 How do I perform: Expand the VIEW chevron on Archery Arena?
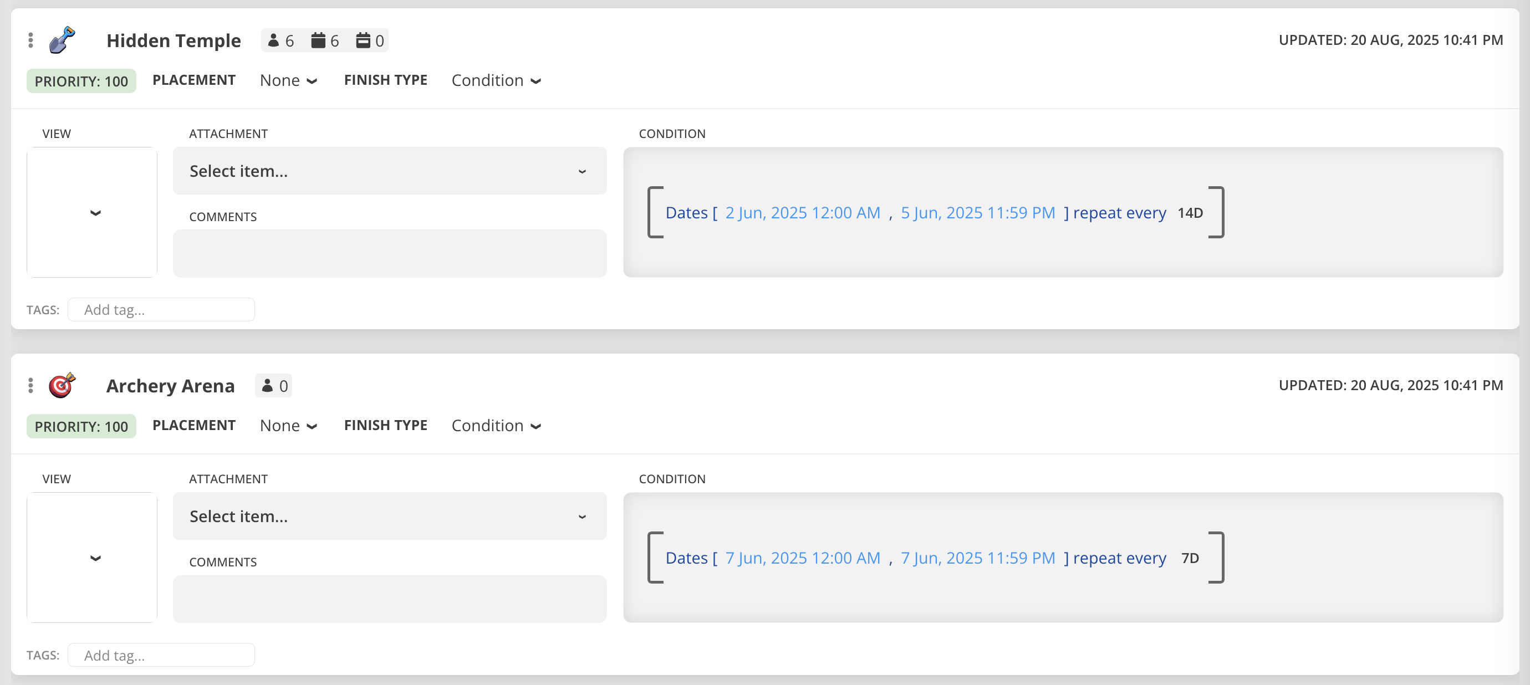pyautogui.click(x=94, y=558)
